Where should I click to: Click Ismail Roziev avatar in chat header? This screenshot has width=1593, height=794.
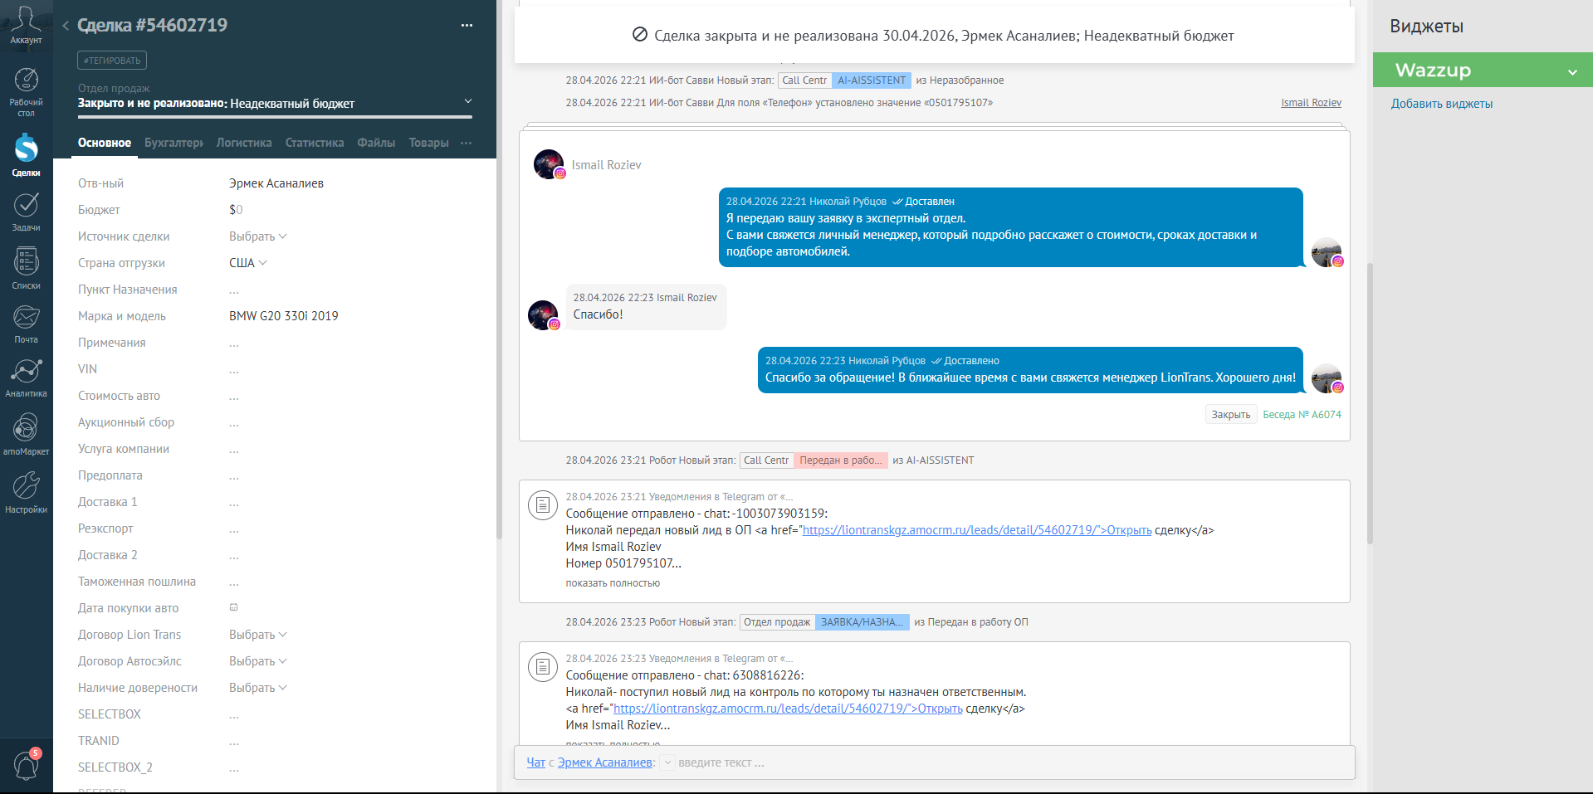tap(549, 164)
